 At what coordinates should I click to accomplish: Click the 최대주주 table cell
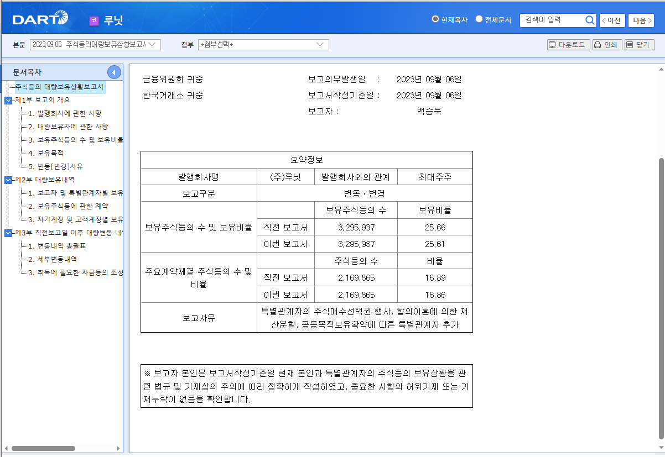point(435,177)
